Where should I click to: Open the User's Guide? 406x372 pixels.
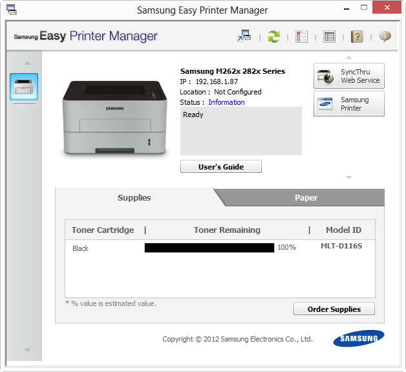click(x=221, y=166)
